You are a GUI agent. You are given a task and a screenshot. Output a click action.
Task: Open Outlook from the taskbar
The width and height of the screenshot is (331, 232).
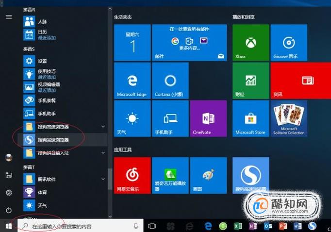(x=268, y=226)
